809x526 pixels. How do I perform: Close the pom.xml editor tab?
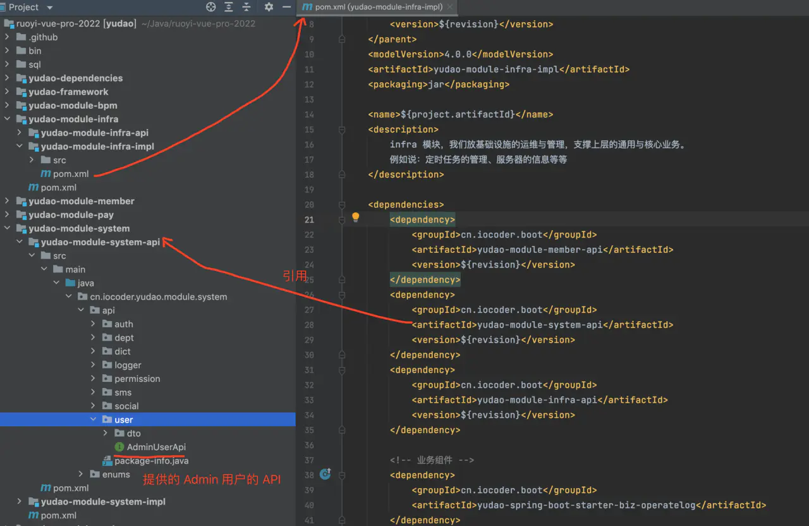pyautogui.click(x=450, y=7)
